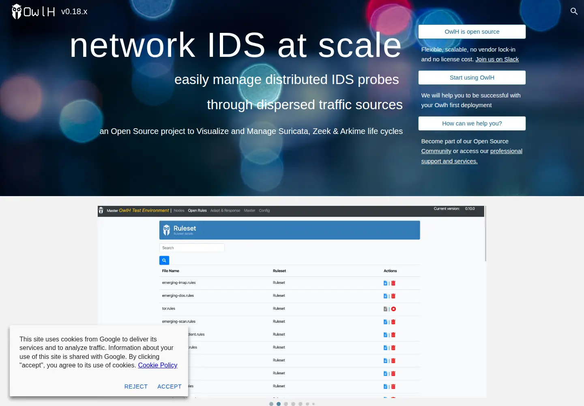Click the File Name column header
The width and height of the screenshot is (584, 406).
(171, 271)
